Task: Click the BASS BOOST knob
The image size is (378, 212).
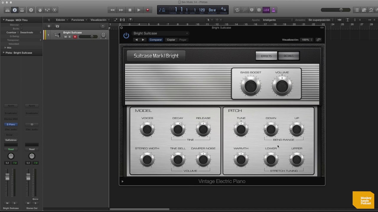Action: point(251,86)
